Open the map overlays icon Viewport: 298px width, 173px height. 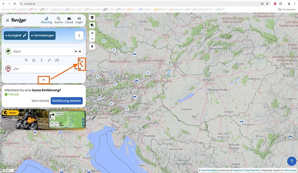tap(92, 25)
